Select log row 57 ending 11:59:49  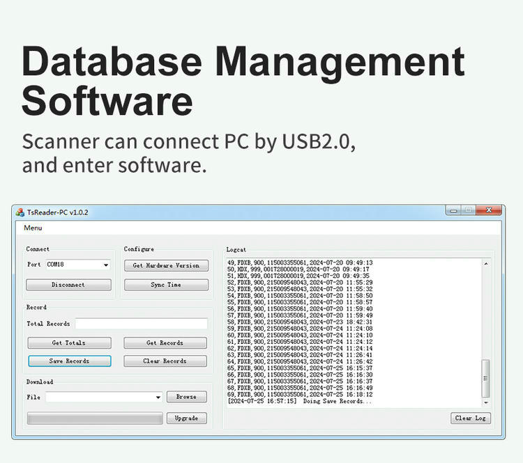300,315
